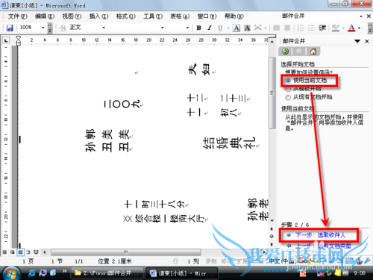373x280 pixels.
Task: Click the styles and formatting icon
Action: [63, 28]
